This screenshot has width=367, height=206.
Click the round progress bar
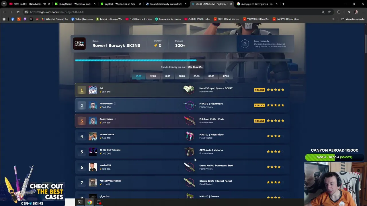pyautogui.click(x=182, y=60)
